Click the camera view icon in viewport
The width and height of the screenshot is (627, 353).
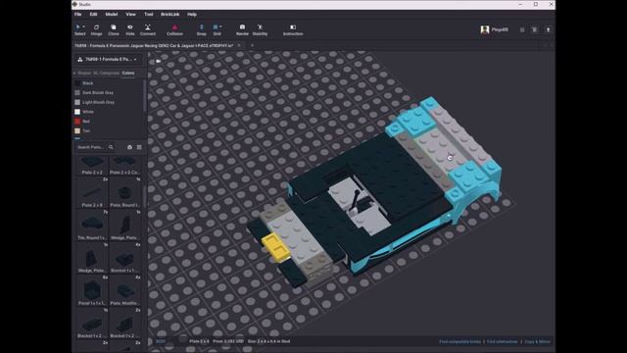159,61
